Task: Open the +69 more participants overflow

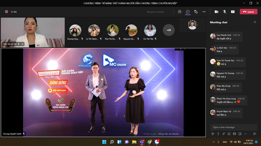Action: pyautogui.click(x=169, y=30)
